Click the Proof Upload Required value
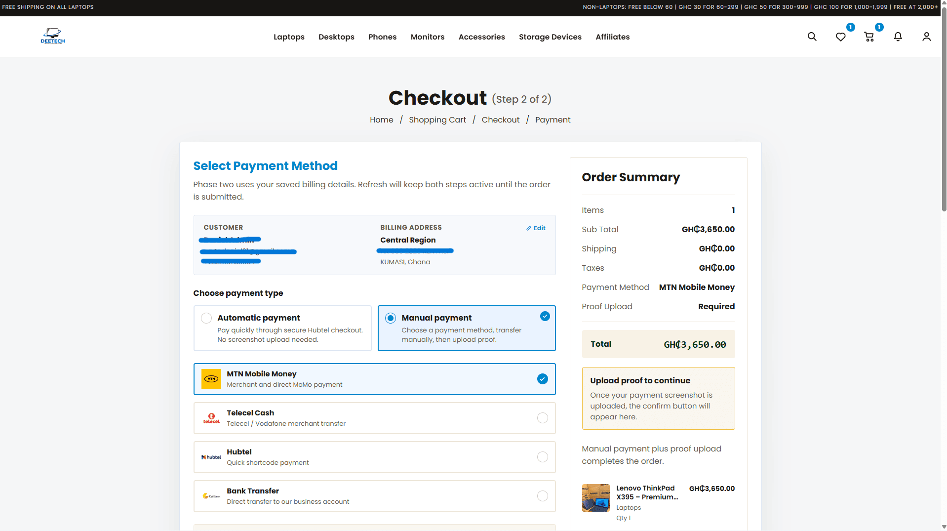Image resolution: width=947 pixels, height=531 pixels. (x=716, y=306)
